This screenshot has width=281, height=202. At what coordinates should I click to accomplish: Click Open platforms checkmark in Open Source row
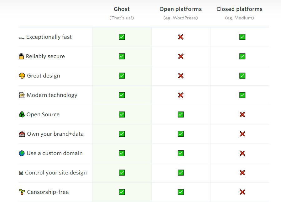click(181, 114)
